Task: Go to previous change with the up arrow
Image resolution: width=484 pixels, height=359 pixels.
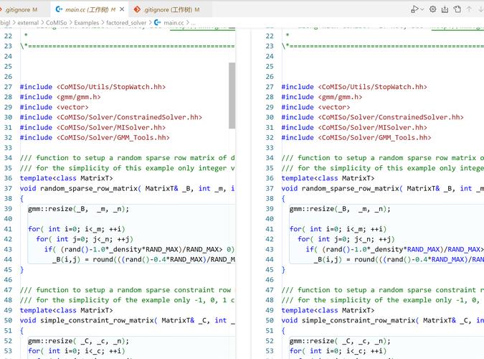Action: tap(469, 9)
